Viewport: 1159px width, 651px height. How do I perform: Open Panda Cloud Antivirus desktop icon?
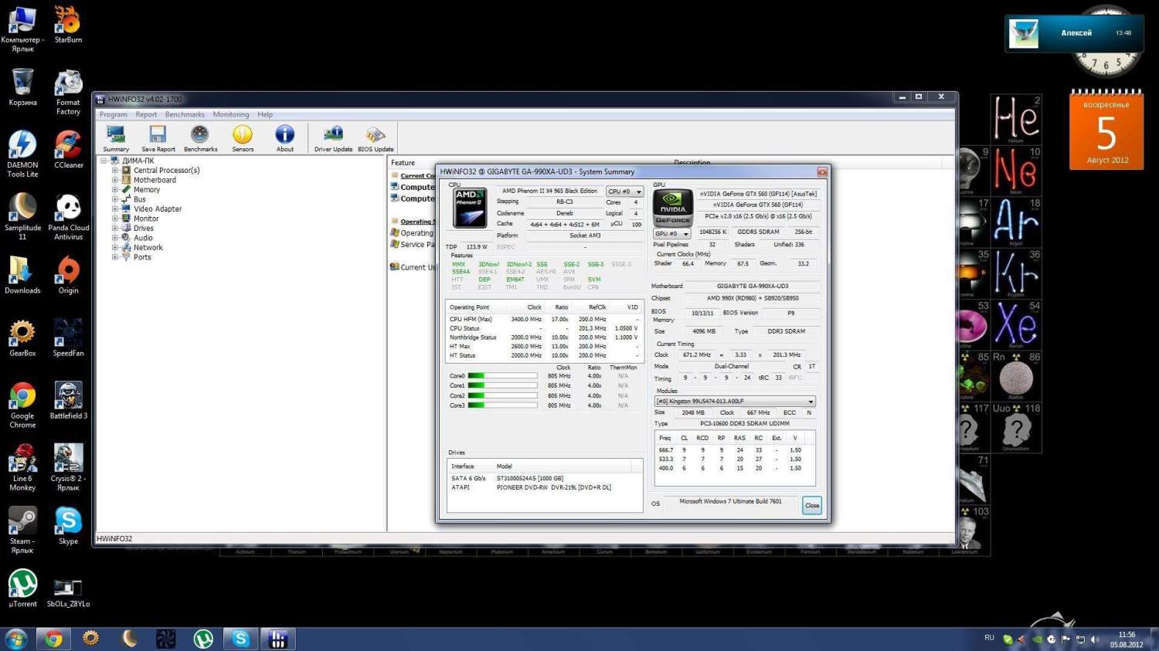coord(68,217)
